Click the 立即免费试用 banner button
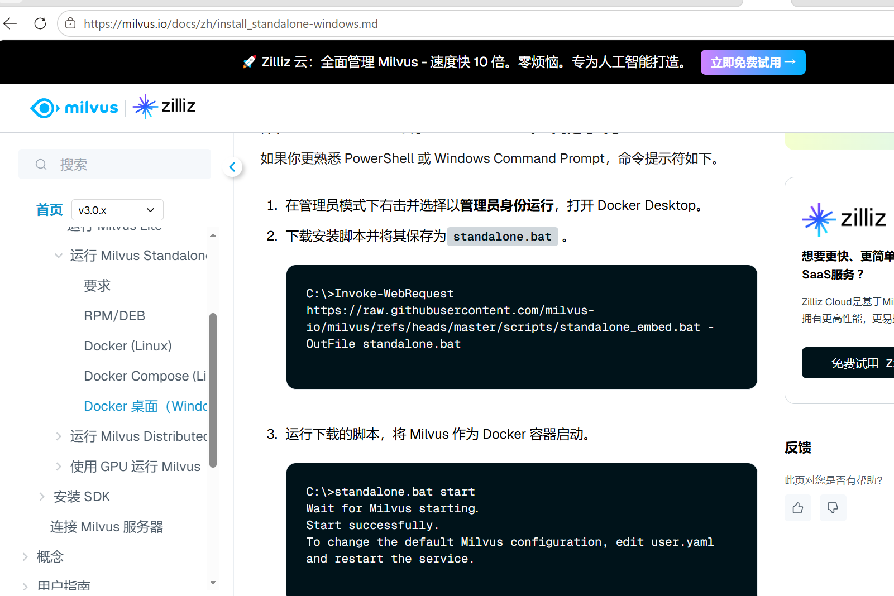This screenshot has width=894, height=596. coord(753,63)
